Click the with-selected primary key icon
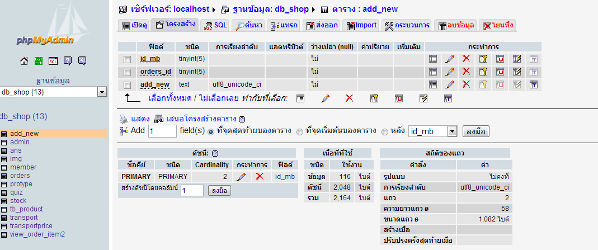Screen dimensions: 598x250 coord(374,98)
